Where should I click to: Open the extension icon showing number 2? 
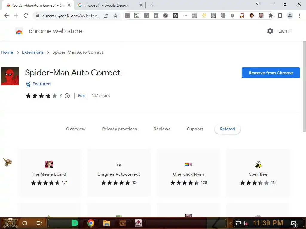click(127, 16)
